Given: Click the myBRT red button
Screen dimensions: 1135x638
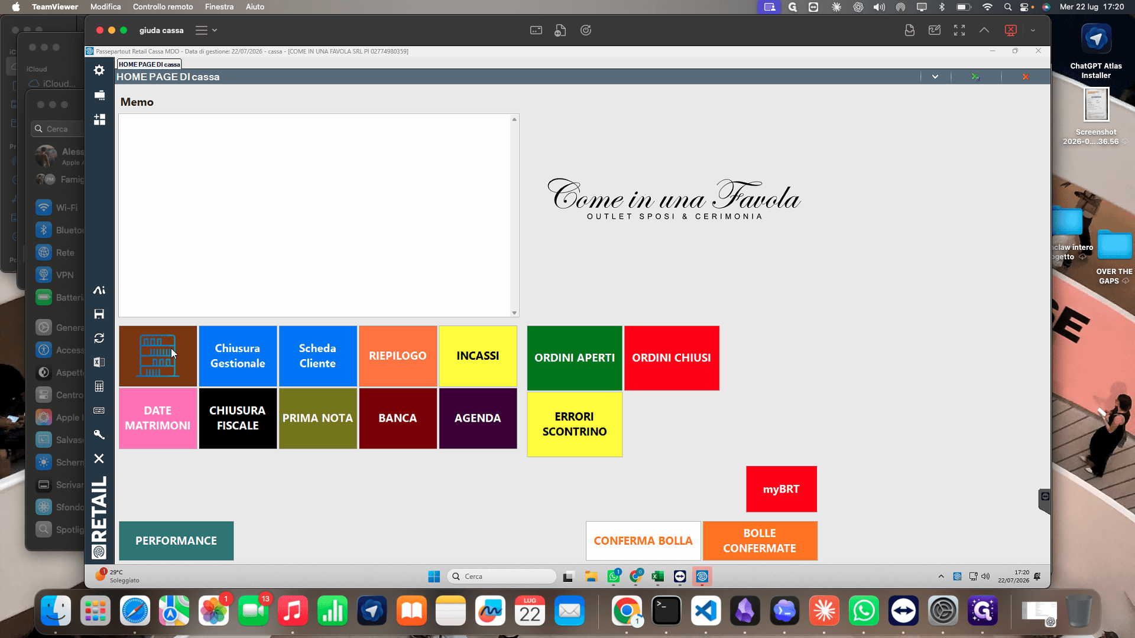Looking at the screenshot, I should coord(781,489).
